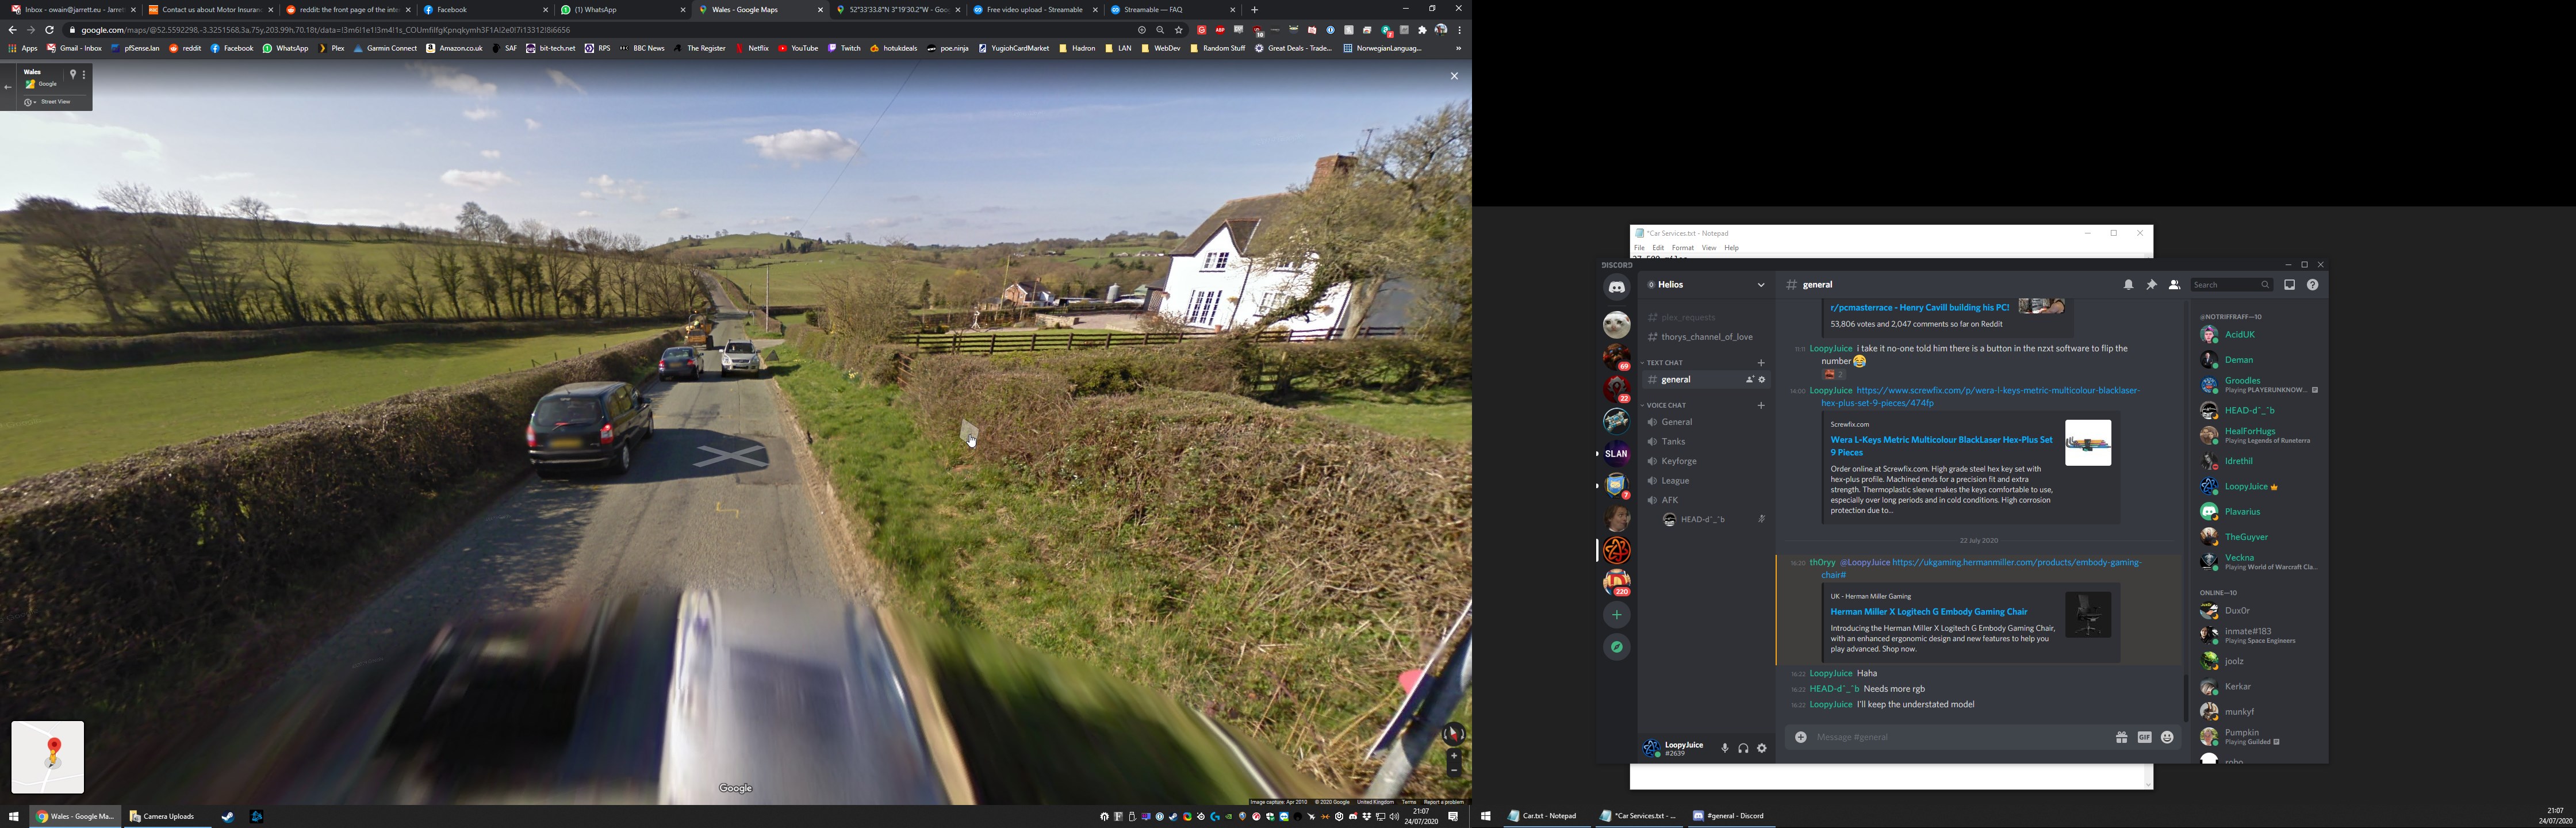2576x828 pixels.
Task: Close Street View with the X
Action: pos(1454,76)
